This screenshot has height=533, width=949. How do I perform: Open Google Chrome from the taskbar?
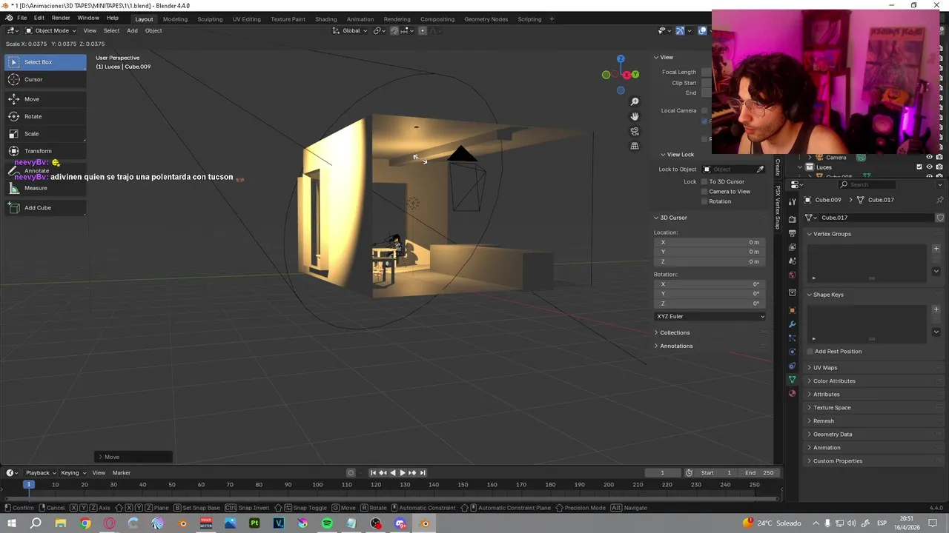[x=85, y=523]
